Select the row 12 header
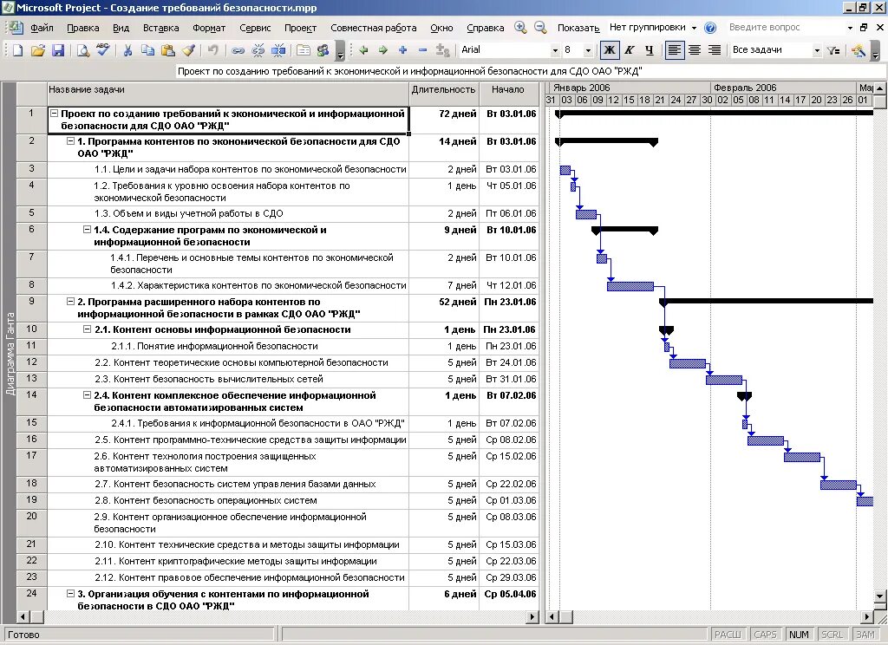The width and height of the screenshot is (888, 645). click(x=31, y=362)
